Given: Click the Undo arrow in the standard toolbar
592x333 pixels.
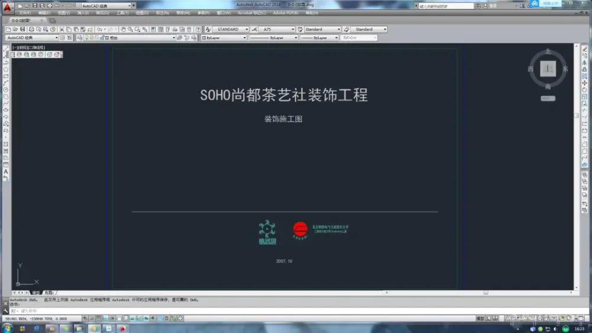Looking at the screenshot, I should point(99,29).
